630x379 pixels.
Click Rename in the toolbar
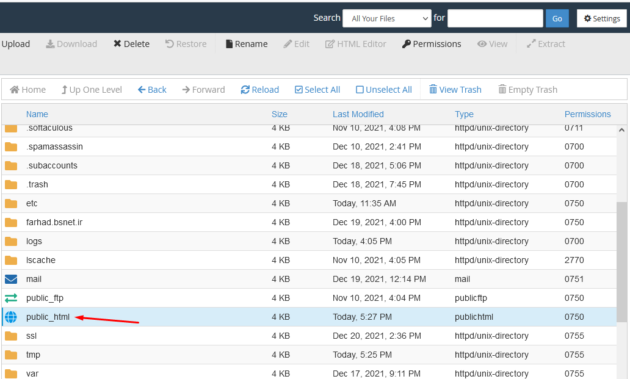coord(247,44)
